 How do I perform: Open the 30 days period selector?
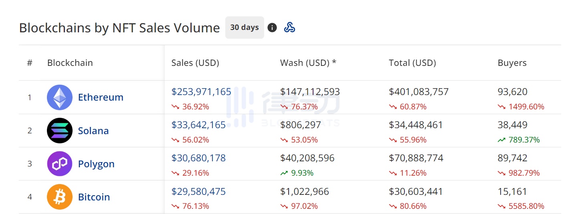tap(245, 28)
